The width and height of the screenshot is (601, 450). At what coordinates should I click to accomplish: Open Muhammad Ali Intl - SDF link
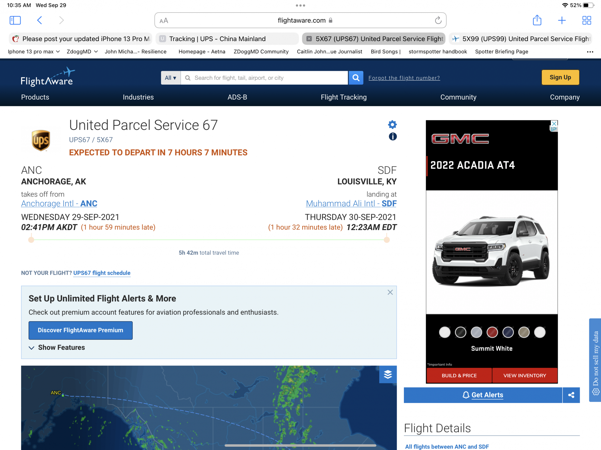[x=351, y=203]
